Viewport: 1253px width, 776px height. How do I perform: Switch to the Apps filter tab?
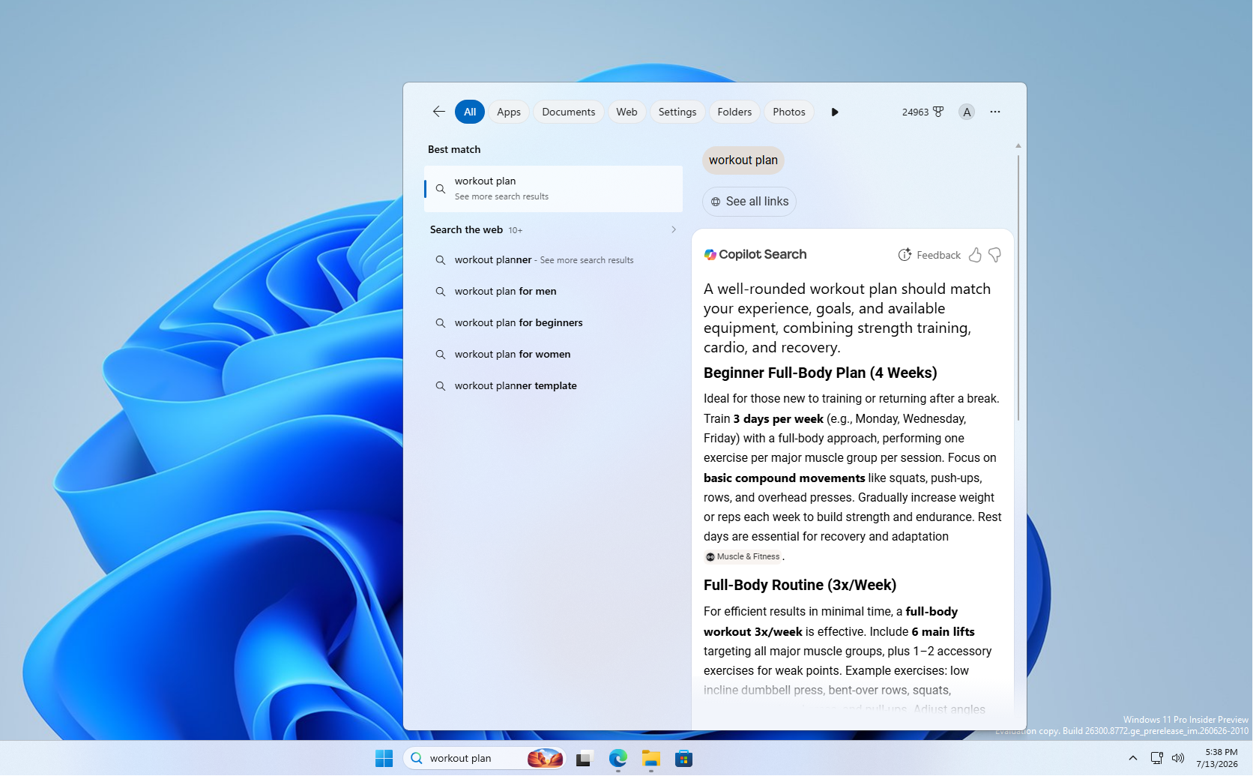509,112
